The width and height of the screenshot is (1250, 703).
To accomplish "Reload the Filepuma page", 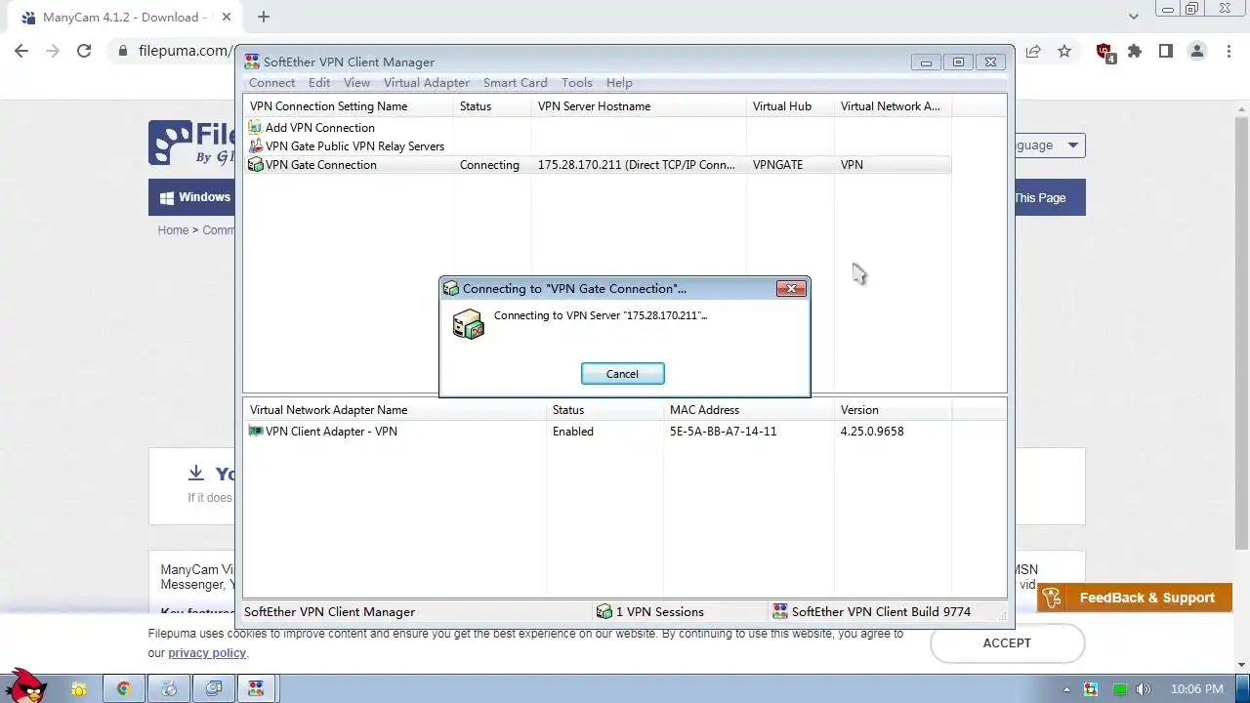I will [x=84, y=51].
